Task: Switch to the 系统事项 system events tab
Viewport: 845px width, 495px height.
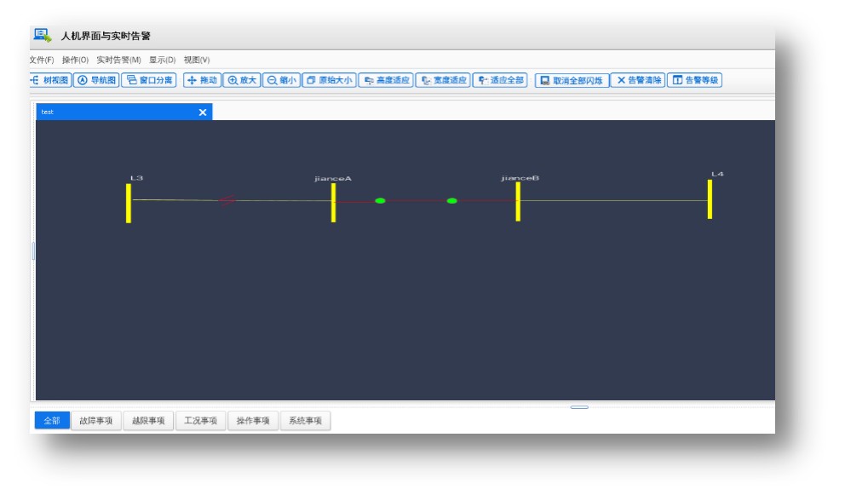Action: pos(305,421)
